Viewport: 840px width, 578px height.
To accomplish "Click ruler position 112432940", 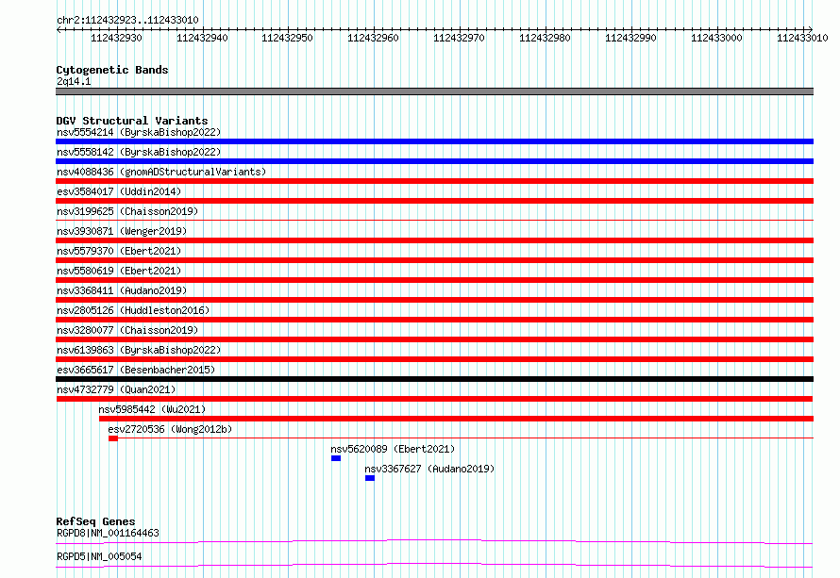I will click(x=202, y=38).
